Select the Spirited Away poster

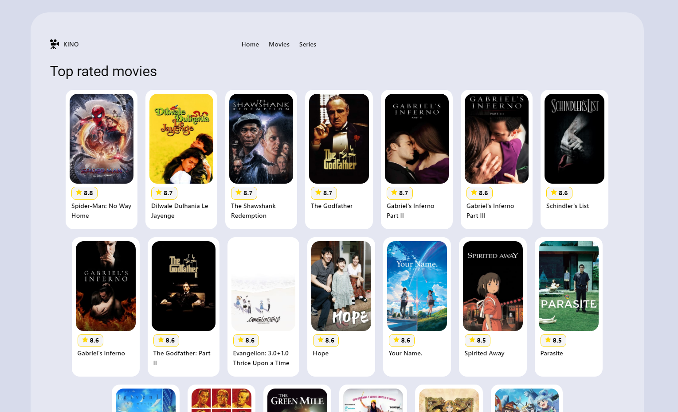(493, 286)
